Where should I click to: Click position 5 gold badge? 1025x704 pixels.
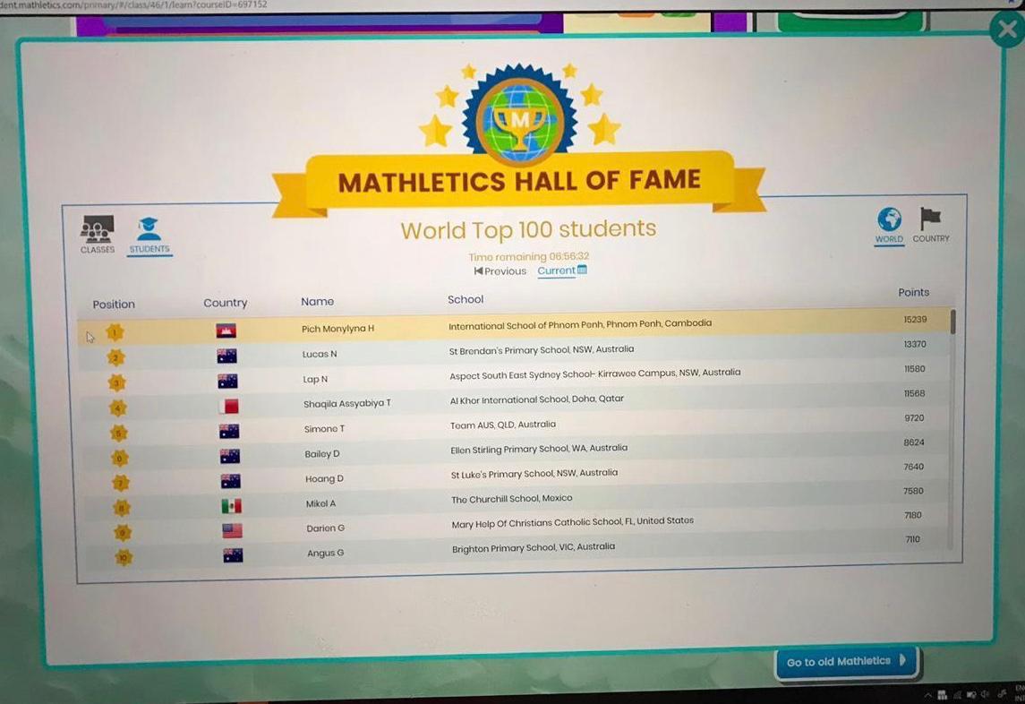click(118, 434)
